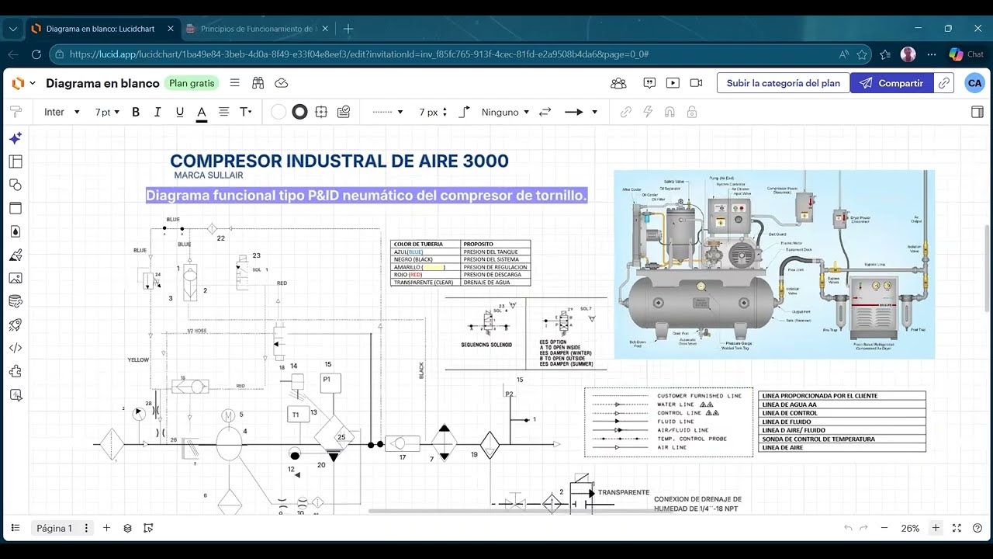This screenshot has width=993, height=559.
Task: Open the search shapes sidebar tool
Action: pos(16,394)
